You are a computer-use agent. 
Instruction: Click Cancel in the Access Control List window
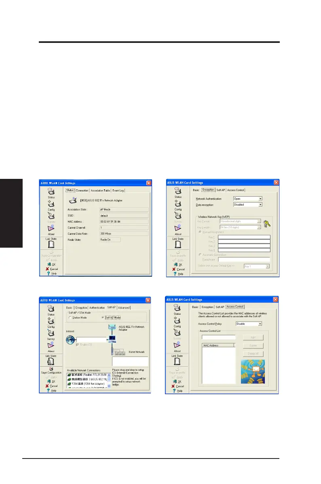pyautogui.click(x=177, y=386)
